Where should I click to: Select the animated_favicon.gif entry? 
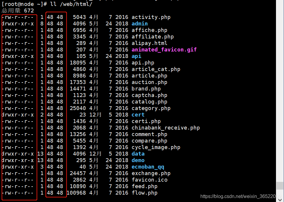[164, 50]
